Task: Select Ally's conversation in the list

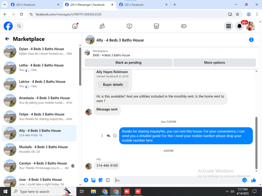Action: pos(39,133)
